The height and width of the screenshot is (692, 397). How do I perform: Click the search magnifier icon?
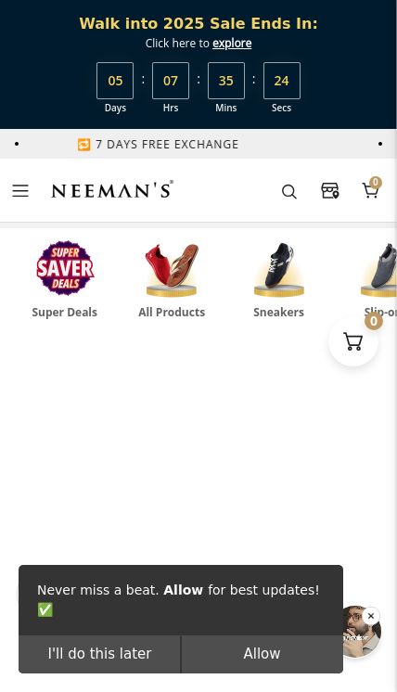pos(288,191)
